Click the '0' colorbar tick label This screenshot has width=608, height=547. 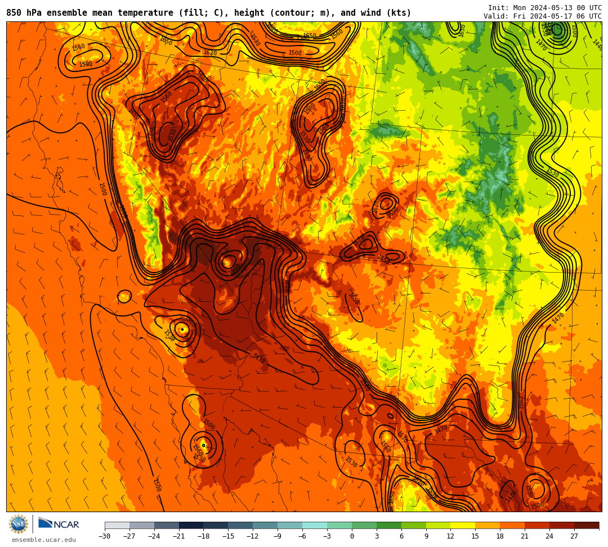tap(352, 536)
